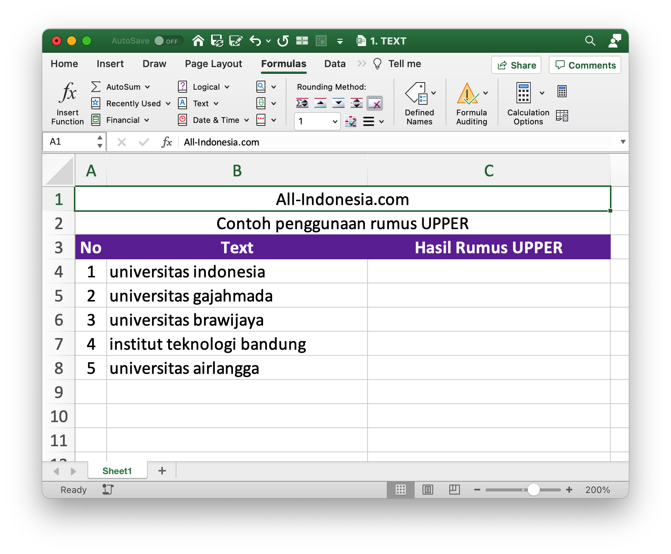Click the Home icon in title bar

pos(198,41)
